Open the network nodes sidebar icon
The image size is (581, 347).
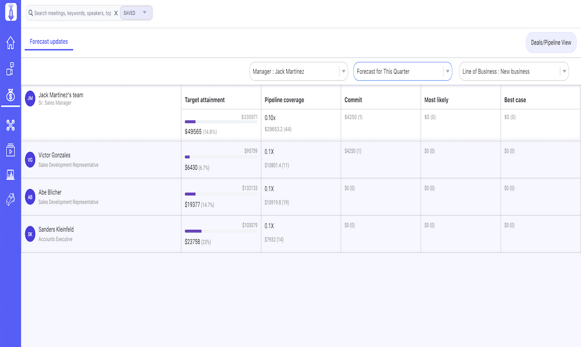coord(11,125)
